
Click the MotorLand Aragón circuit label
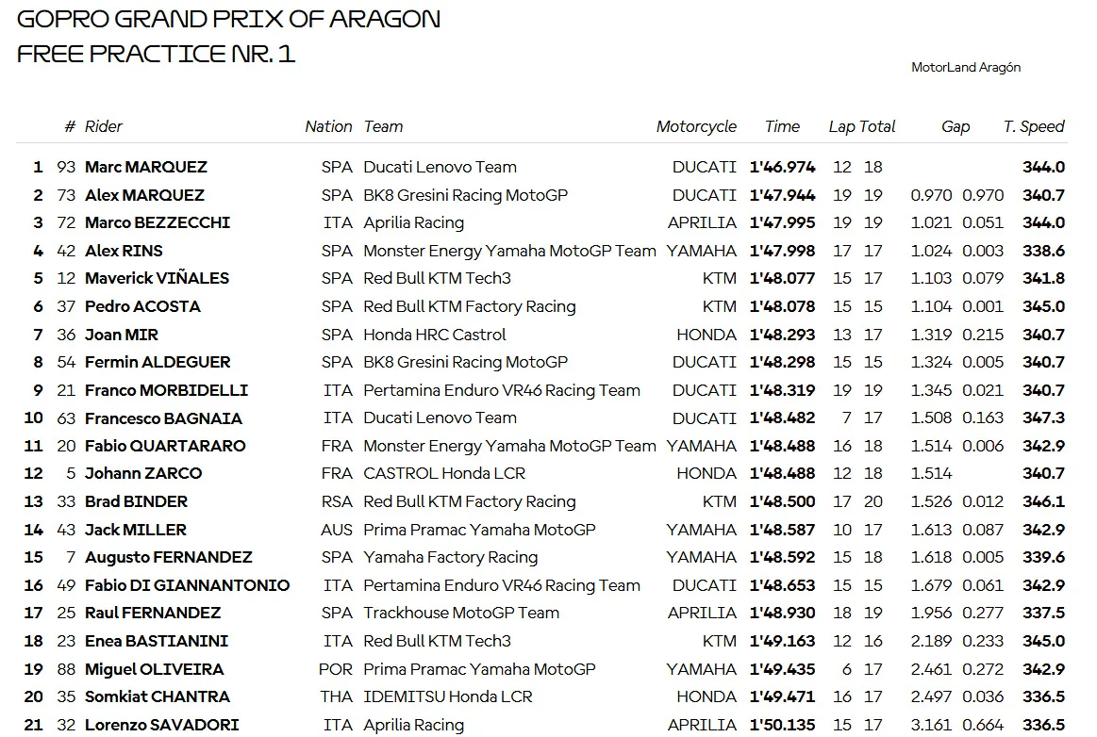(966, 67)
